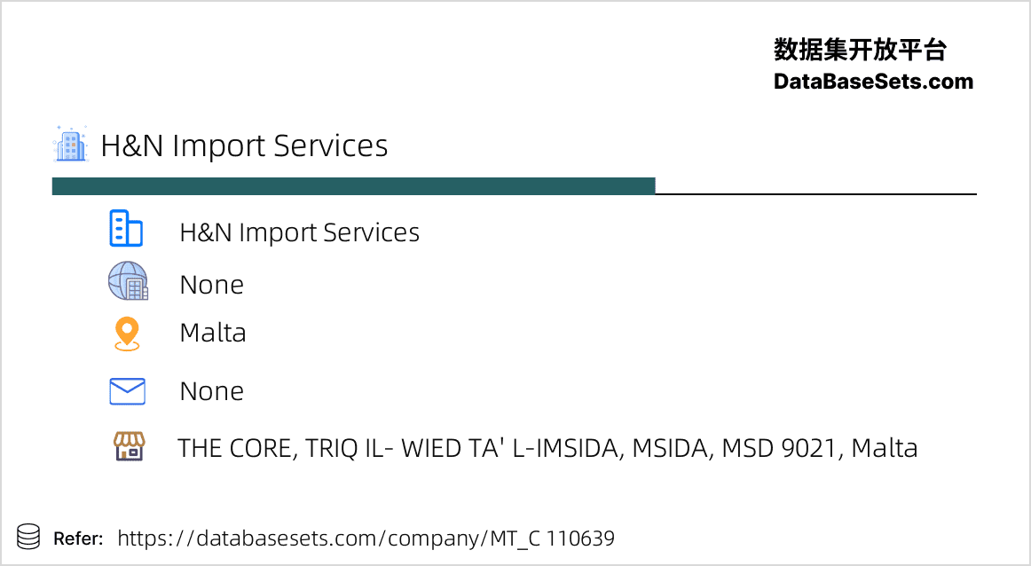This screenshot has width=1031, height=566.
Task: Open the databasesets.com company reference URL
Action: 366,538
